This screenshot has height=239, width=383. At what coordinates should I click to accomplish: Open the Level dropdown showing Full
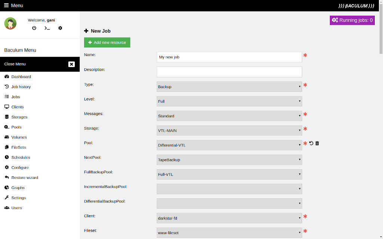click(229, 102)
